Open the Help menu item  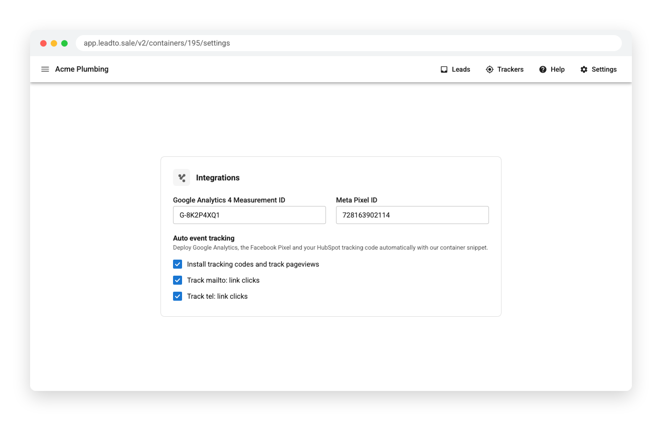coord(552,70)
